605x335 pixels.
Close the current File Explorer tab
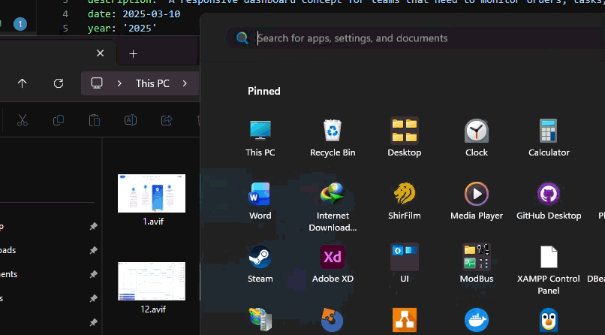pos(100,53)
